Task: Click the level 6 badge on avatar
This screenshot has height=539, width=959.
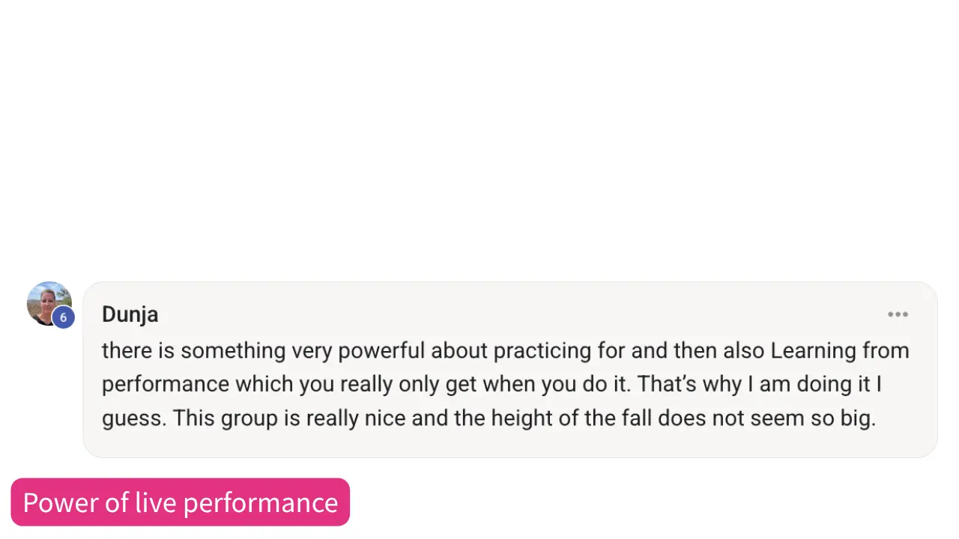Action: click(x=63, y=317)
